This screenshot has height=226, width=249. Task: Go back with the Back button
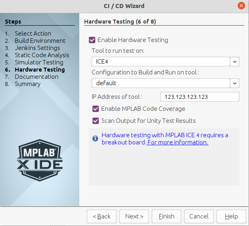point(102,216)
